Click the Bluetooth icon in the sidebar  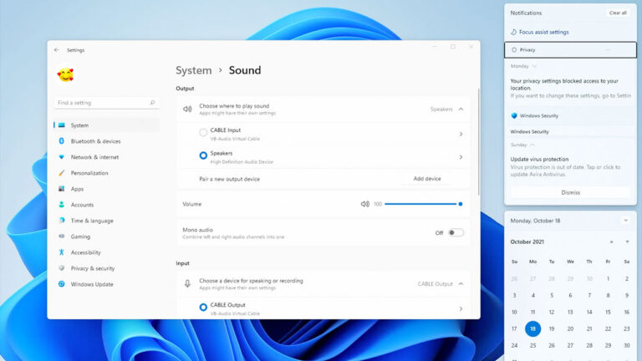point(61,140)
